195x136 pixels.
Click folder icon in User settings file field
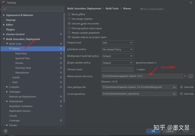[x=174, y=87]
